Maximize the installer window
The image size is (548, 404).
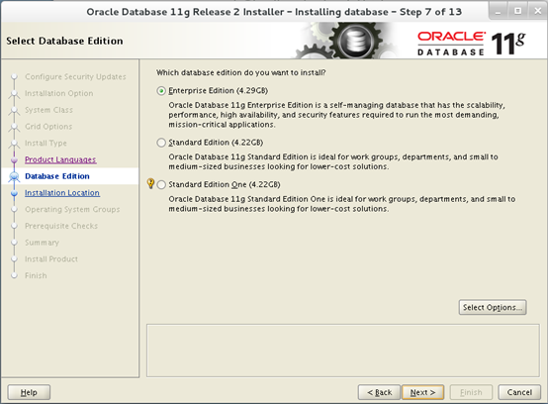point(518,11)
